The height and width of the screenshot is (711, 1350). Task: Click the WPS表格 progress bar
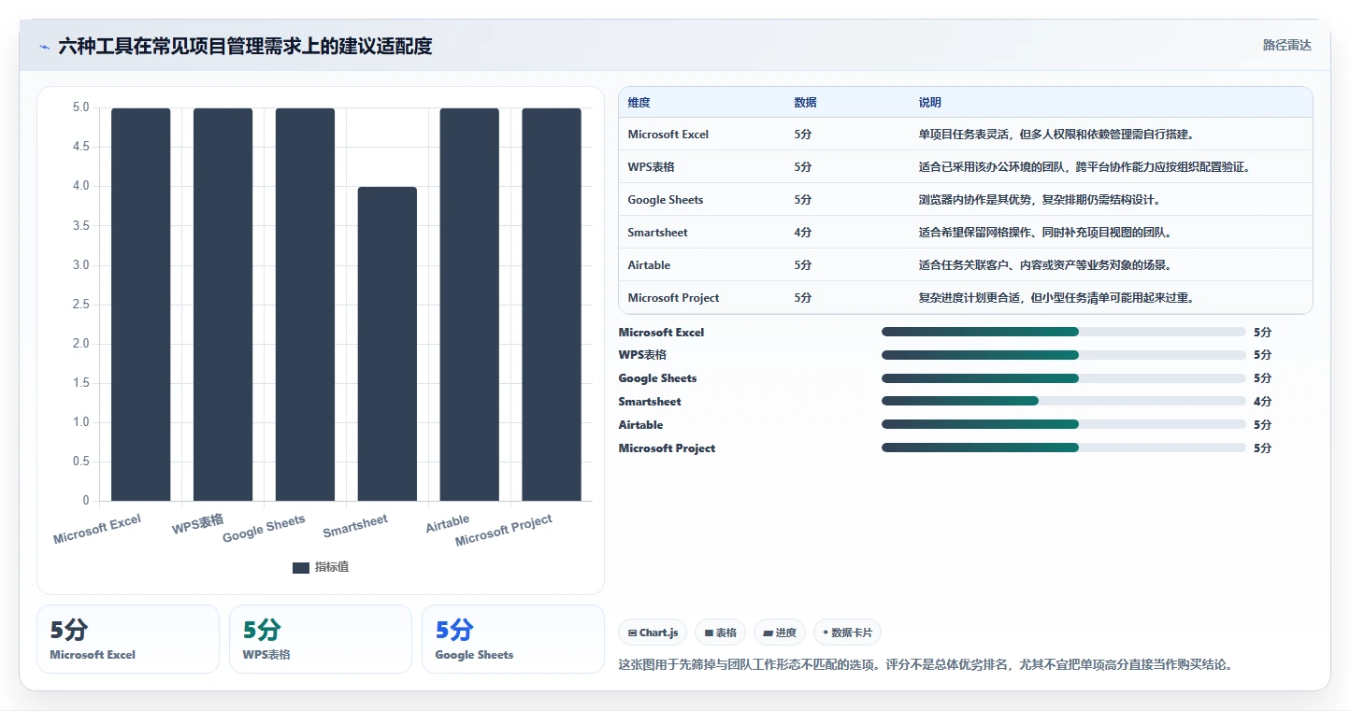tap(1064, 355)
